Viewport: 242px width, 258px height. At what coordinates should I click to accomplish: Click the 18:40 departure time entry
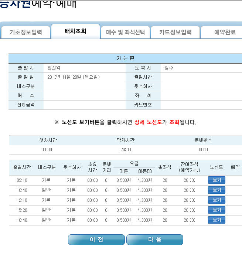coord(22,220)
